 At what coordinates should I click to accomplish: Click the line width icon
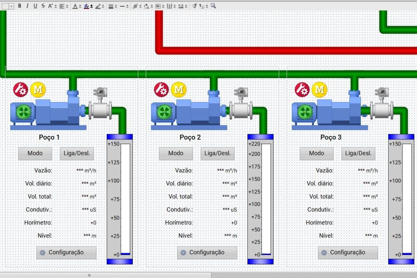coord(111,6)
